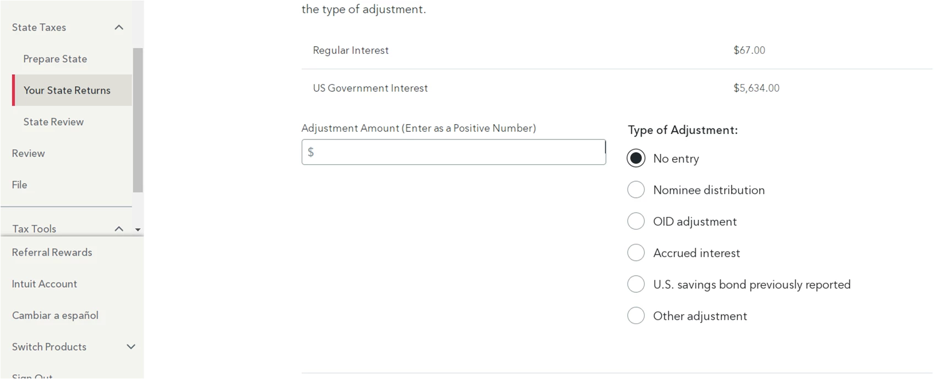Open Prepare State in sidebar

pos(55,59)
